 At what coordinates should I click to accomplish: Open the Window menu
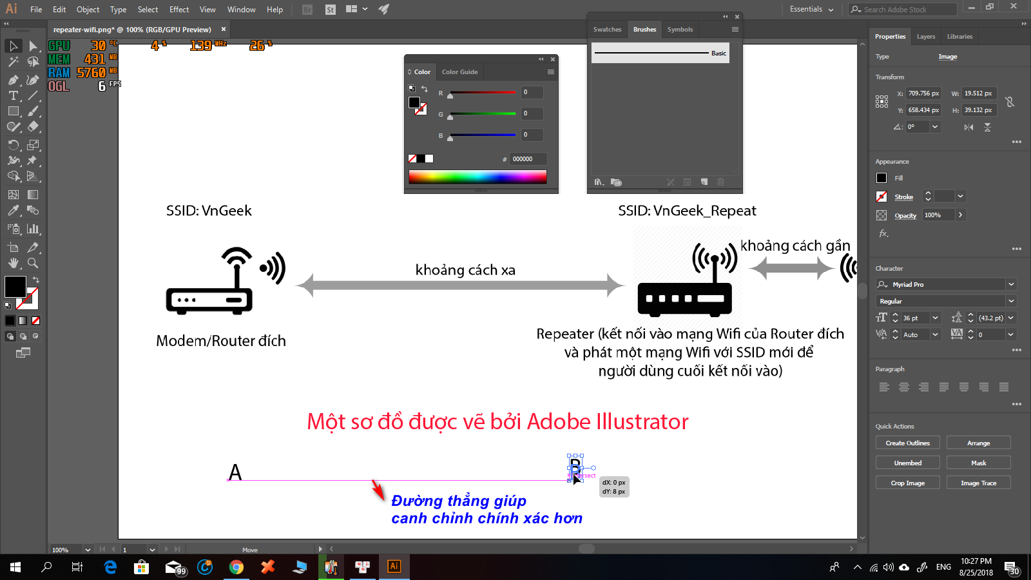point(242,9)
